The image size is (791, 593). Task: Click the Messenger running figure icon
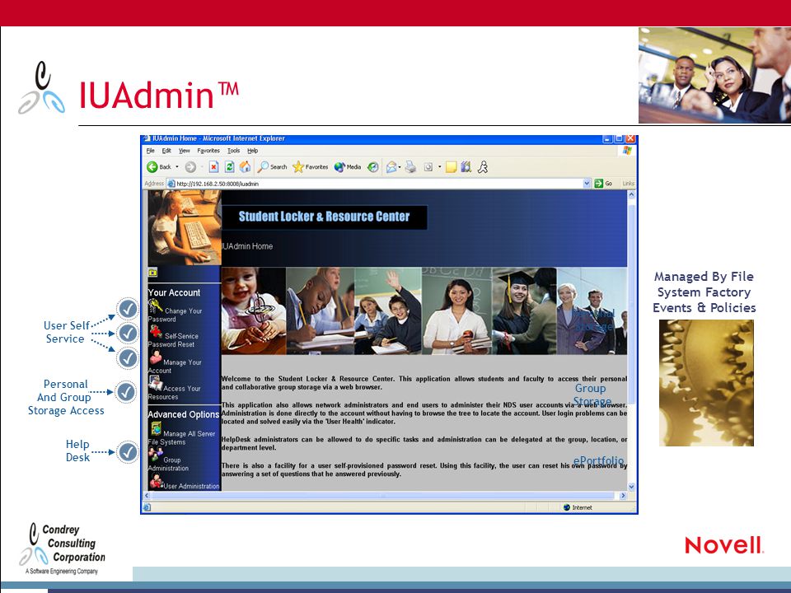483,167
